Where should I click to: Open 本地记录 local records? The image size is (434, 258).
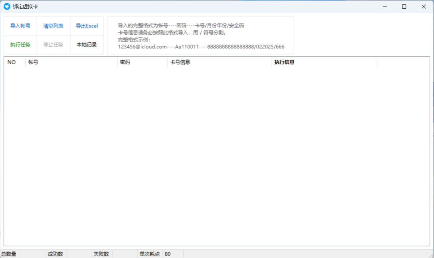click(87, 45)
